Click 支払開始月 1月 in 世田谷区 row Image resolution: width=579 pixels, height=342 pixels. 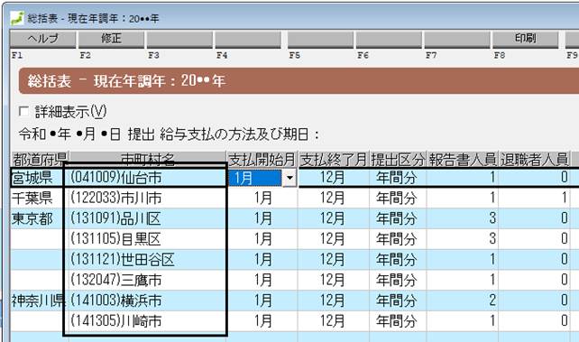262,260
